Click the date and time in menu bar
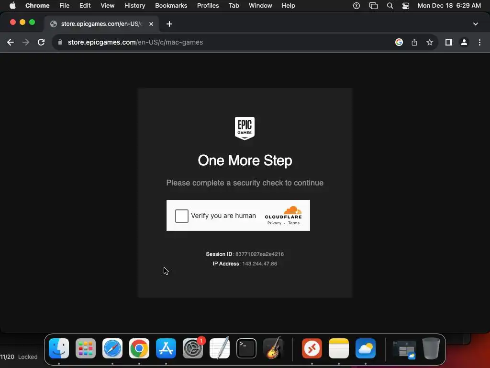The image size is (490, 368). tap(449, 5)
